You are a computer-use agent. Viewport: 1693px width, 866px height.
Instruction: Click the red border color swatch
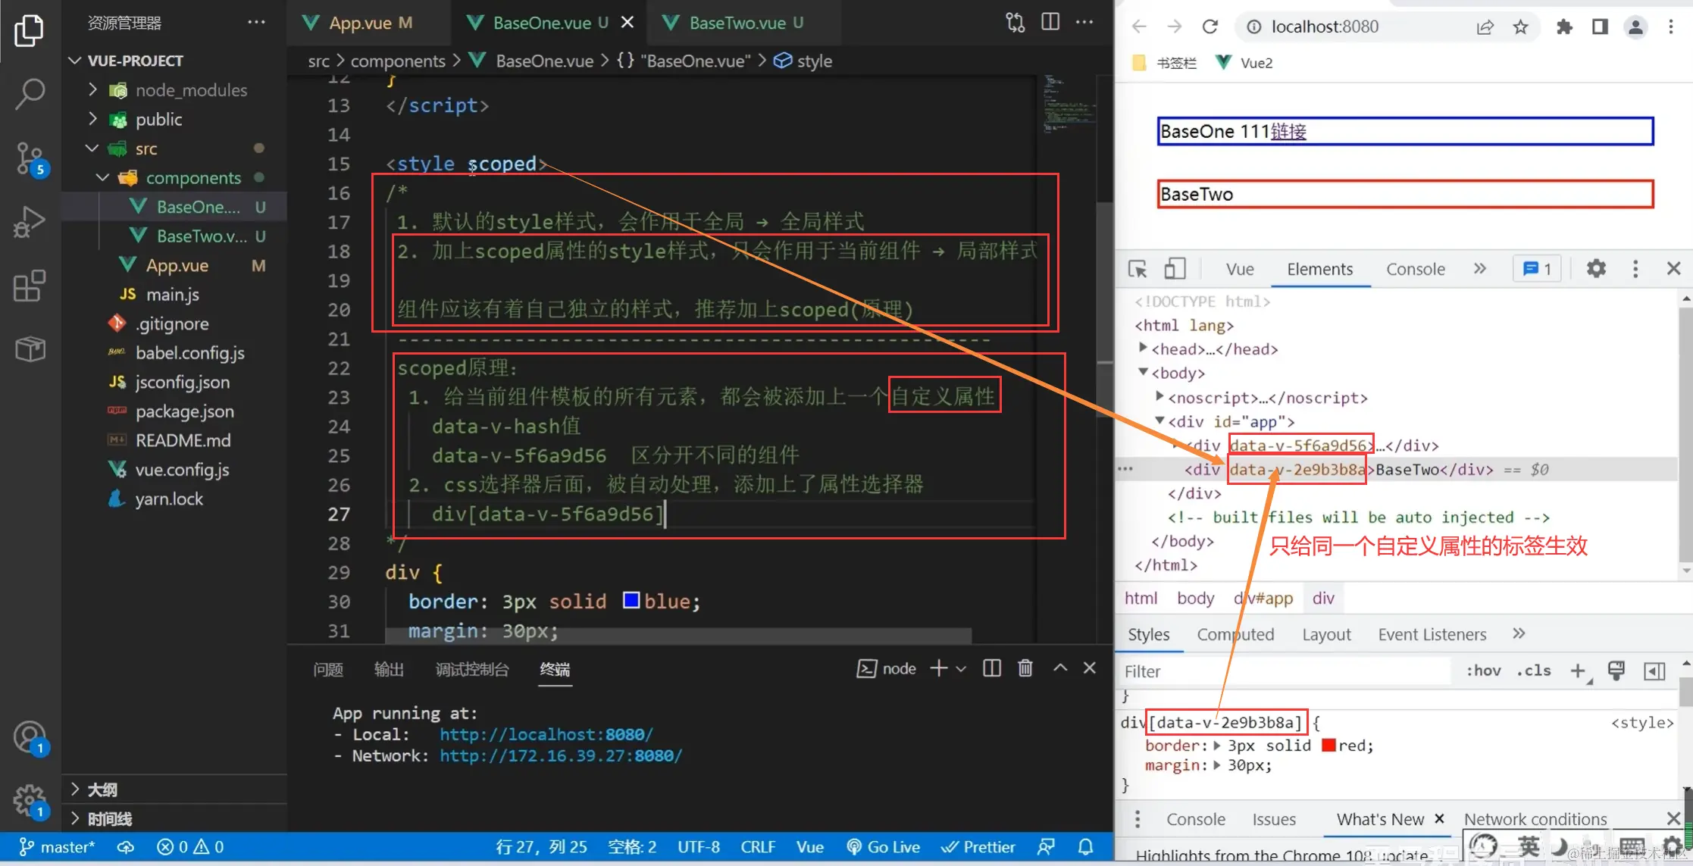click(1328, 746)
